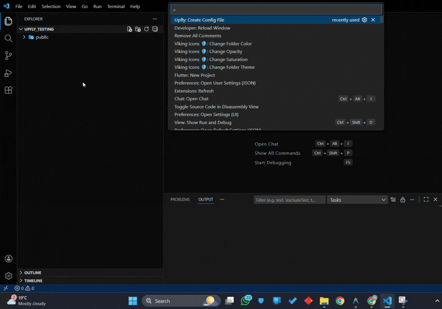The image size is (442, 309).
Task: Click the Show All Commands shortcut link
Action: click(277, 153)
